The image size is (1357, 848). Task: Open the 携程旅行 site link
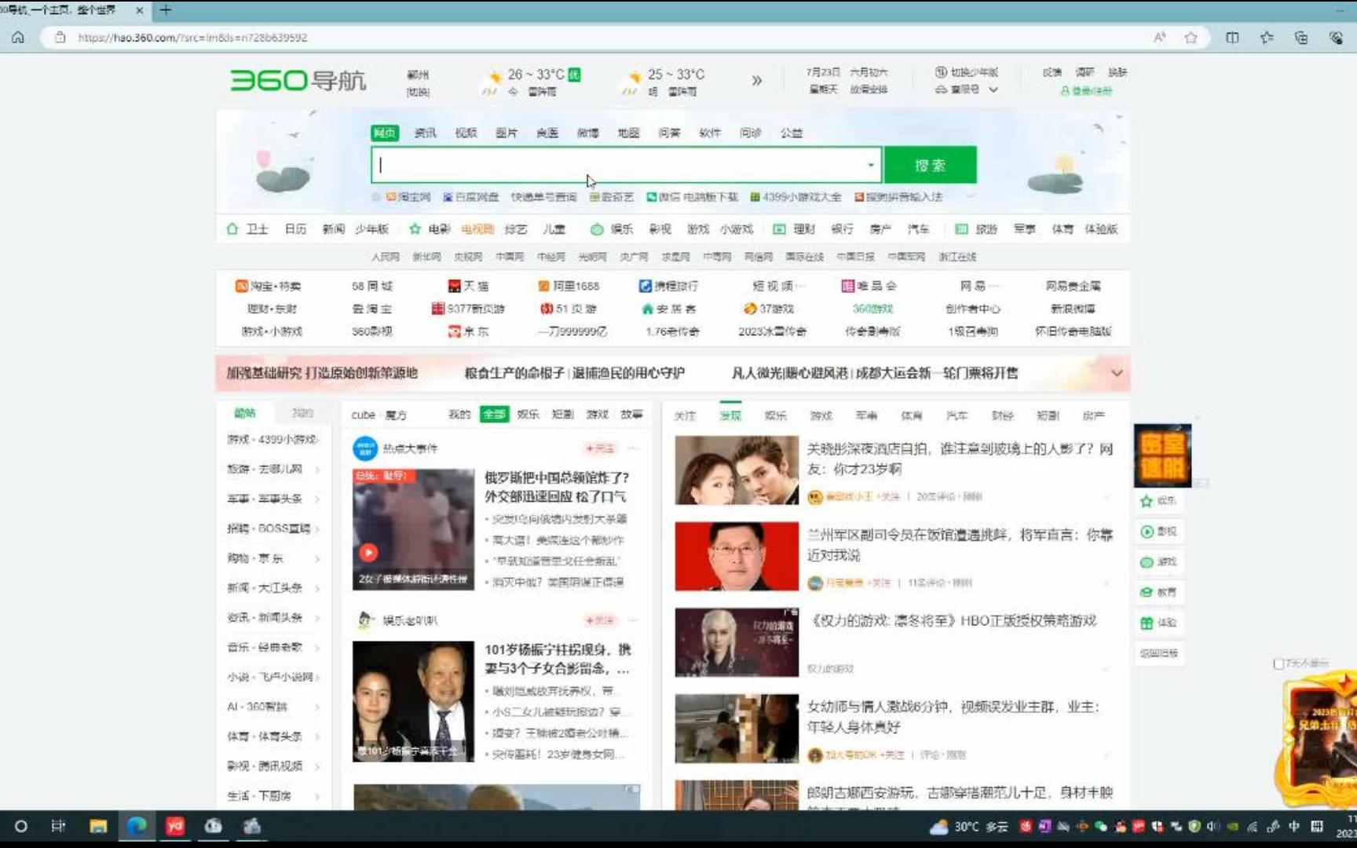click(668, 286)
